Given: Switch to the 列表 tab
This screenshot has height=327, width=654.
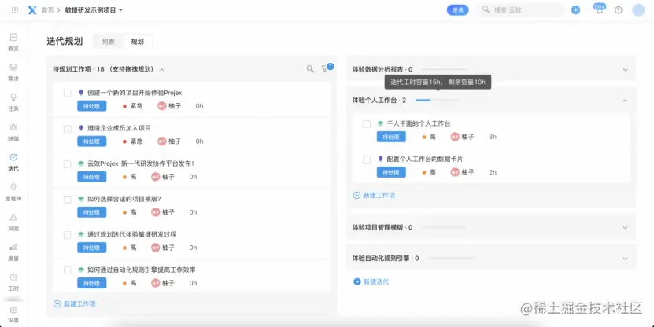Looking at the screenshot, I should click(x=108, y=41).
